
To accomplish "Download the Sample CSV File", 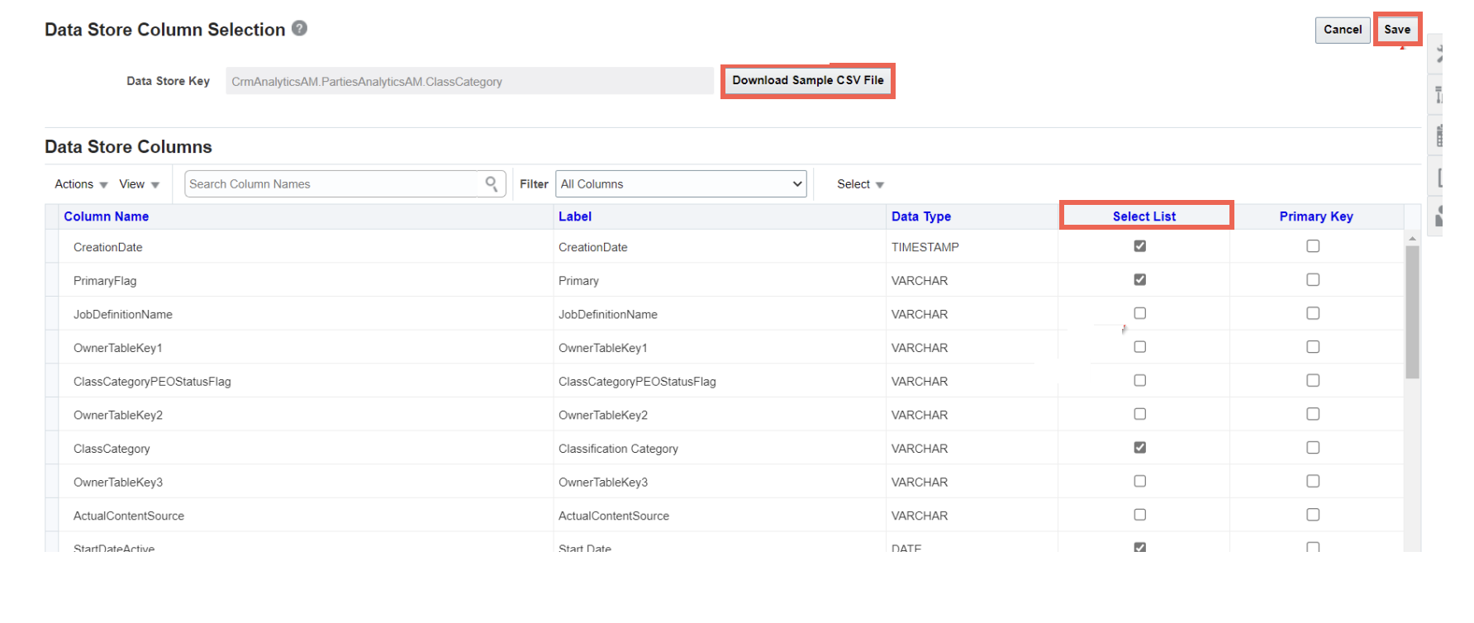I will tap(808, 80).
